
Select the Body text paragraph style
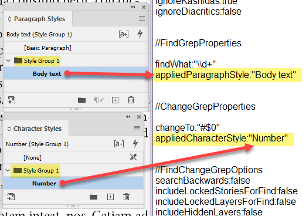coord(76,73)
